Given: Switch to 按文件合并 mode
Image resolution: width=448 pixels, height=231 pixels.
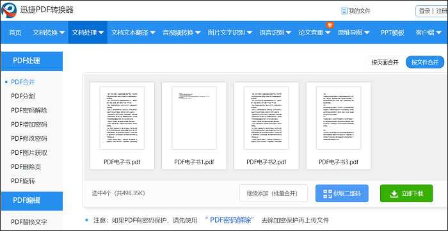Looking at the screenshot, I should click(x=425, y=62).
